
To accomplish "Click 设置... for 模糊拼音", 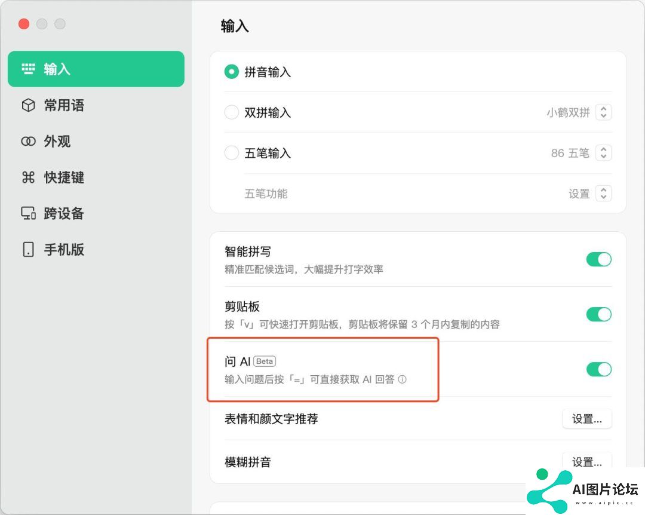I will tap(587, 462).
